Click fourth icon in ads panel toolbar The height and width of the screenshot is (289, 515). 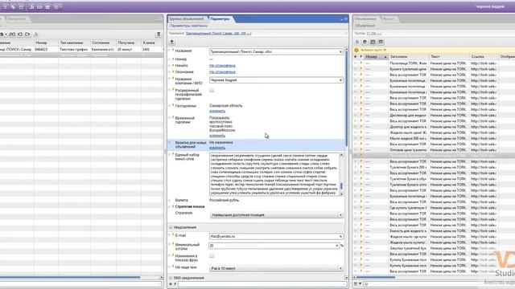click(381, 42)
